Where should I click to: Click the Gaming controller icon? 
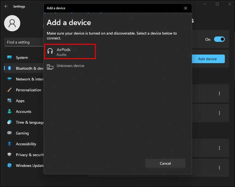click(9, 133)
